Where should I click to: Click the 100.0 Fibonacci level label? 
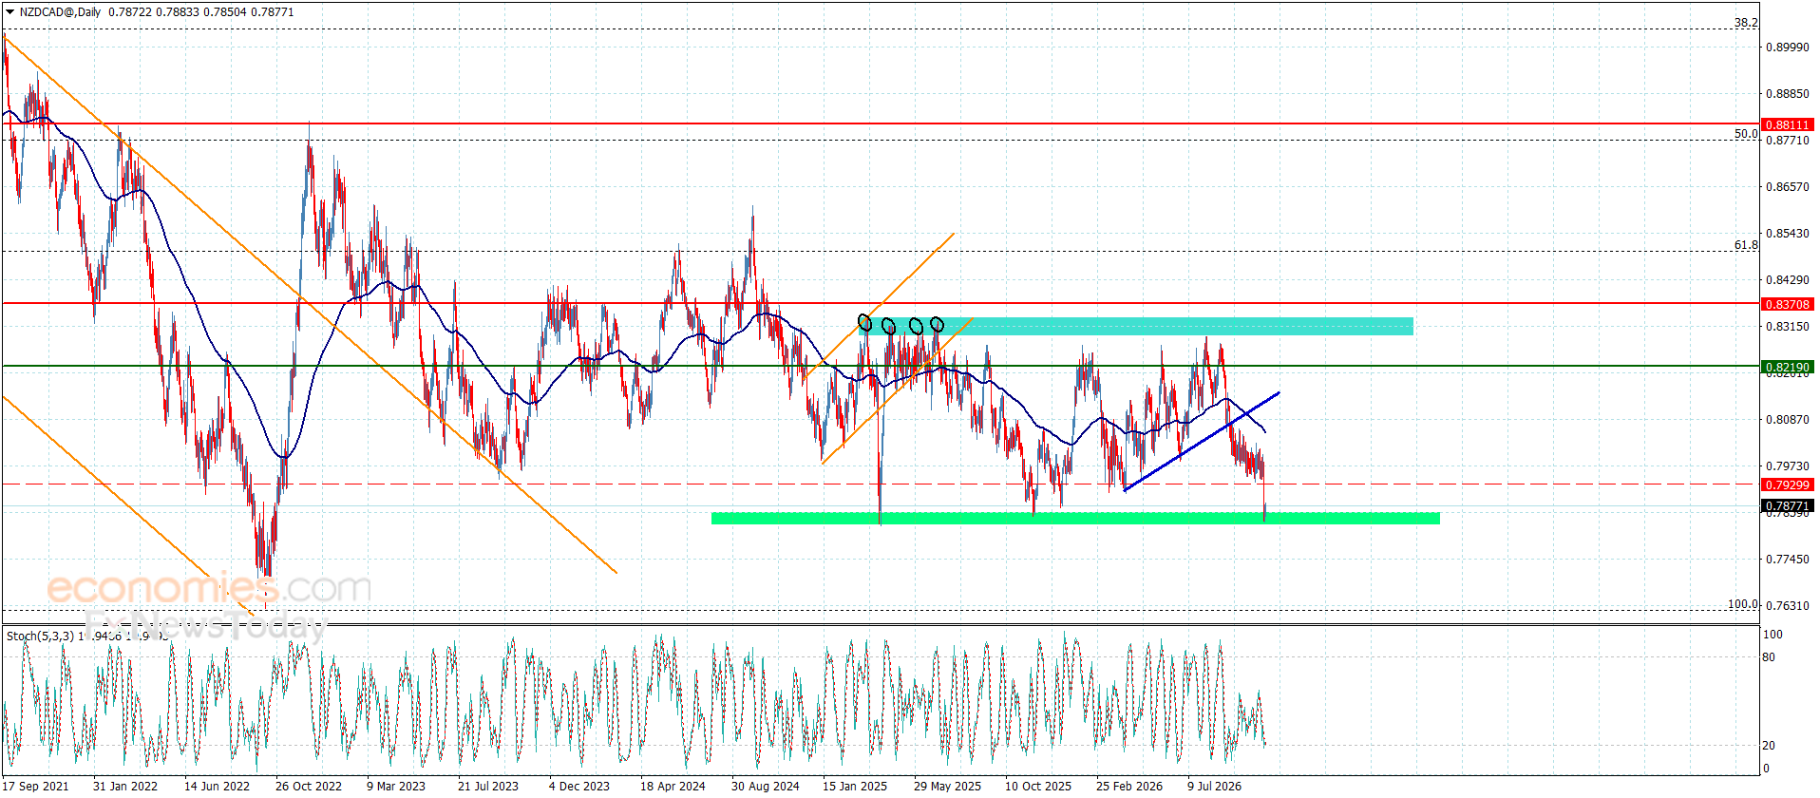(1743, 604)
